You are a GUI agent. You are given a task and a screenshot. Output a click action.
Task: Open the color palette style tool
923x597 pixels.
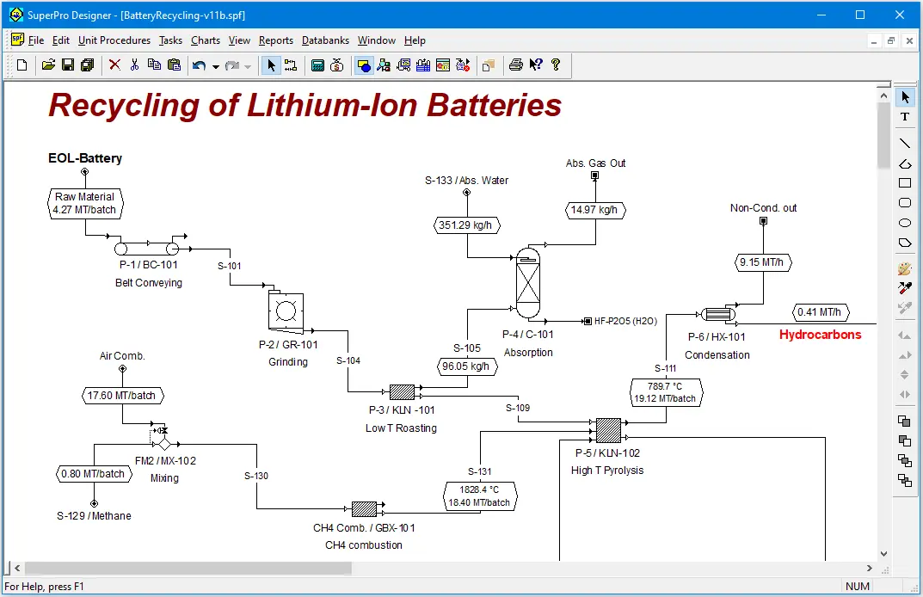point(904,268)
